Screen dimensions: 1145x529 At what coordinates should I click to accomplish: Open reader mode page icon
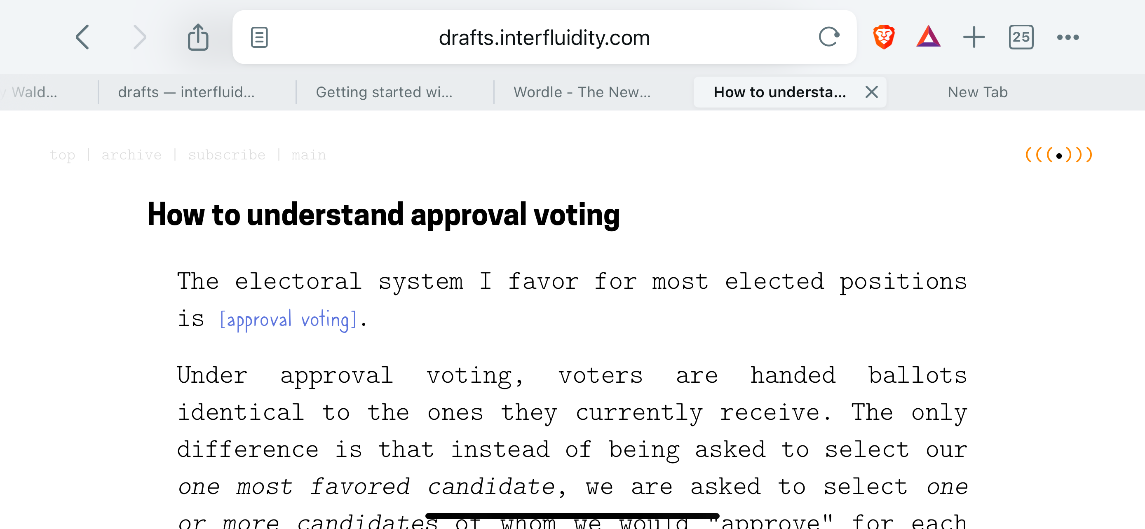pos(259,37)
